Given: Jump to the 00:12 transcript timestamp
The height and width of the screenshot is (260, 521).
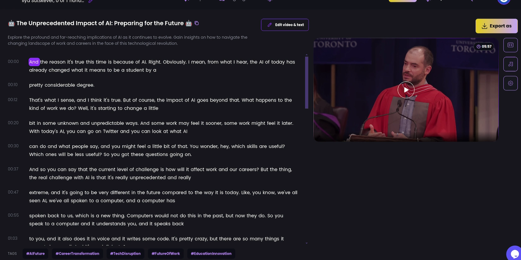Looking at the screenshot, I should tap(13, 100).
